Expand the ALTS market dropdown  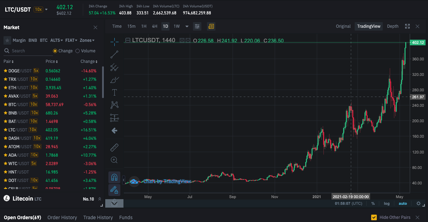click(x=56, y=40)
